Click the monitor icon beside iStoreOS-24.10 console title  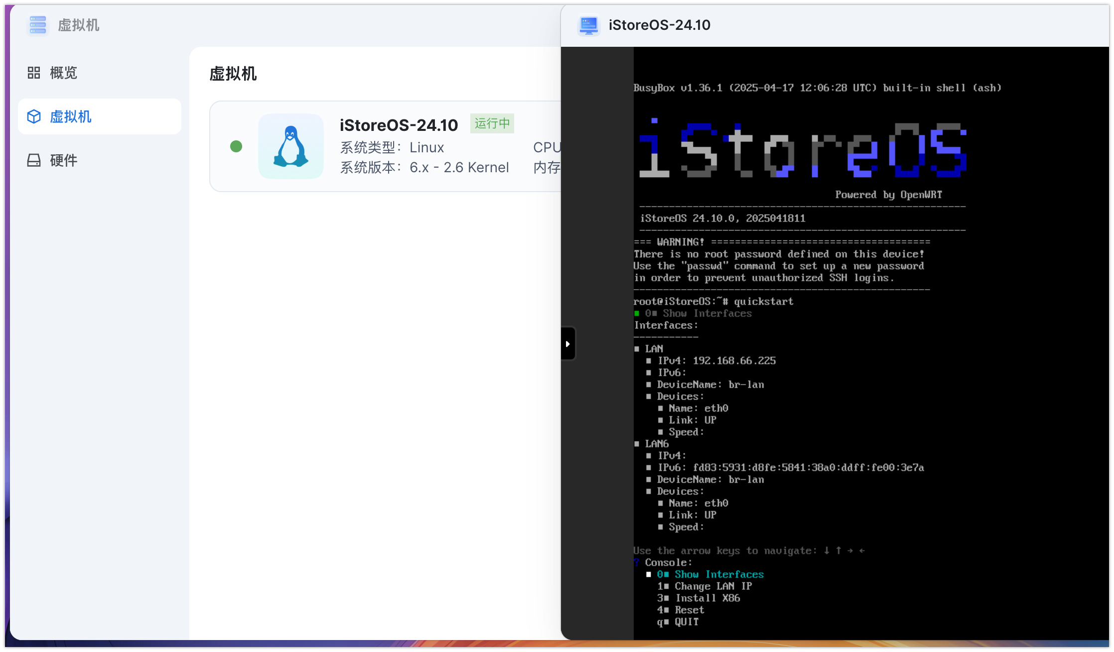click(x=588, y=25)
